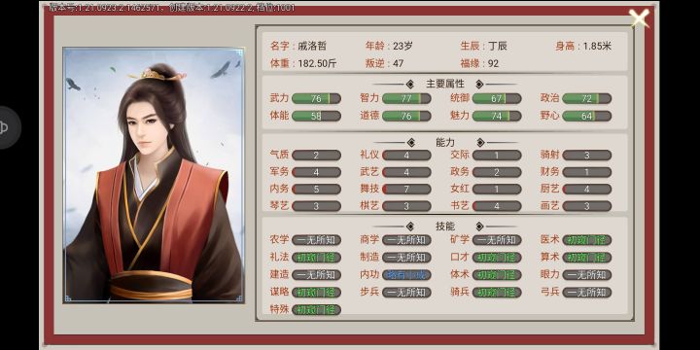
Task: Click the height value 1.85米
Action: coord(597,46)
